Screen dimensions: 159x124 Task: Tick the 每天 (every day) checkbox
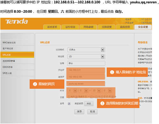coord(69,97)
